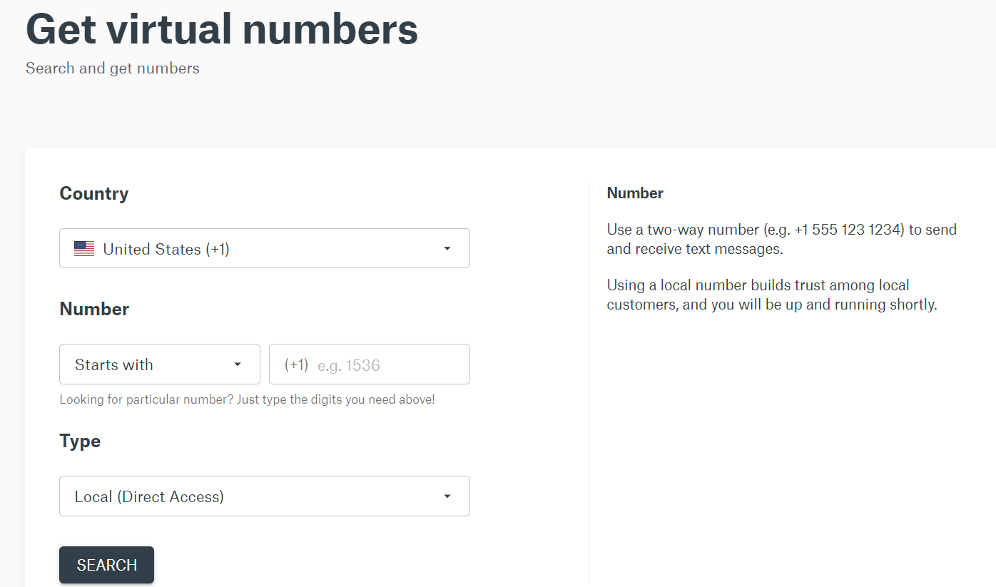The image size is (996, 587).
Task: Click the Type dropdown arrow icon
Action: pyautogui.click(x=447, y=496)
